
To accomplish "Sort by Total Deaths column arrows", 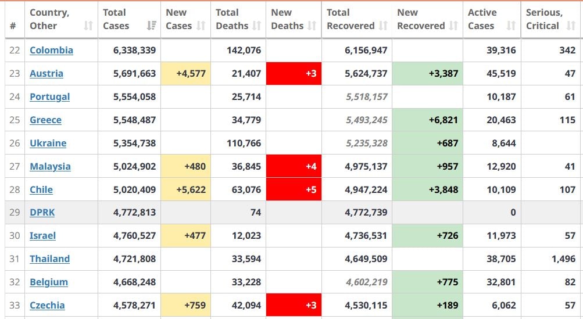I will click(x=256, y=26).
